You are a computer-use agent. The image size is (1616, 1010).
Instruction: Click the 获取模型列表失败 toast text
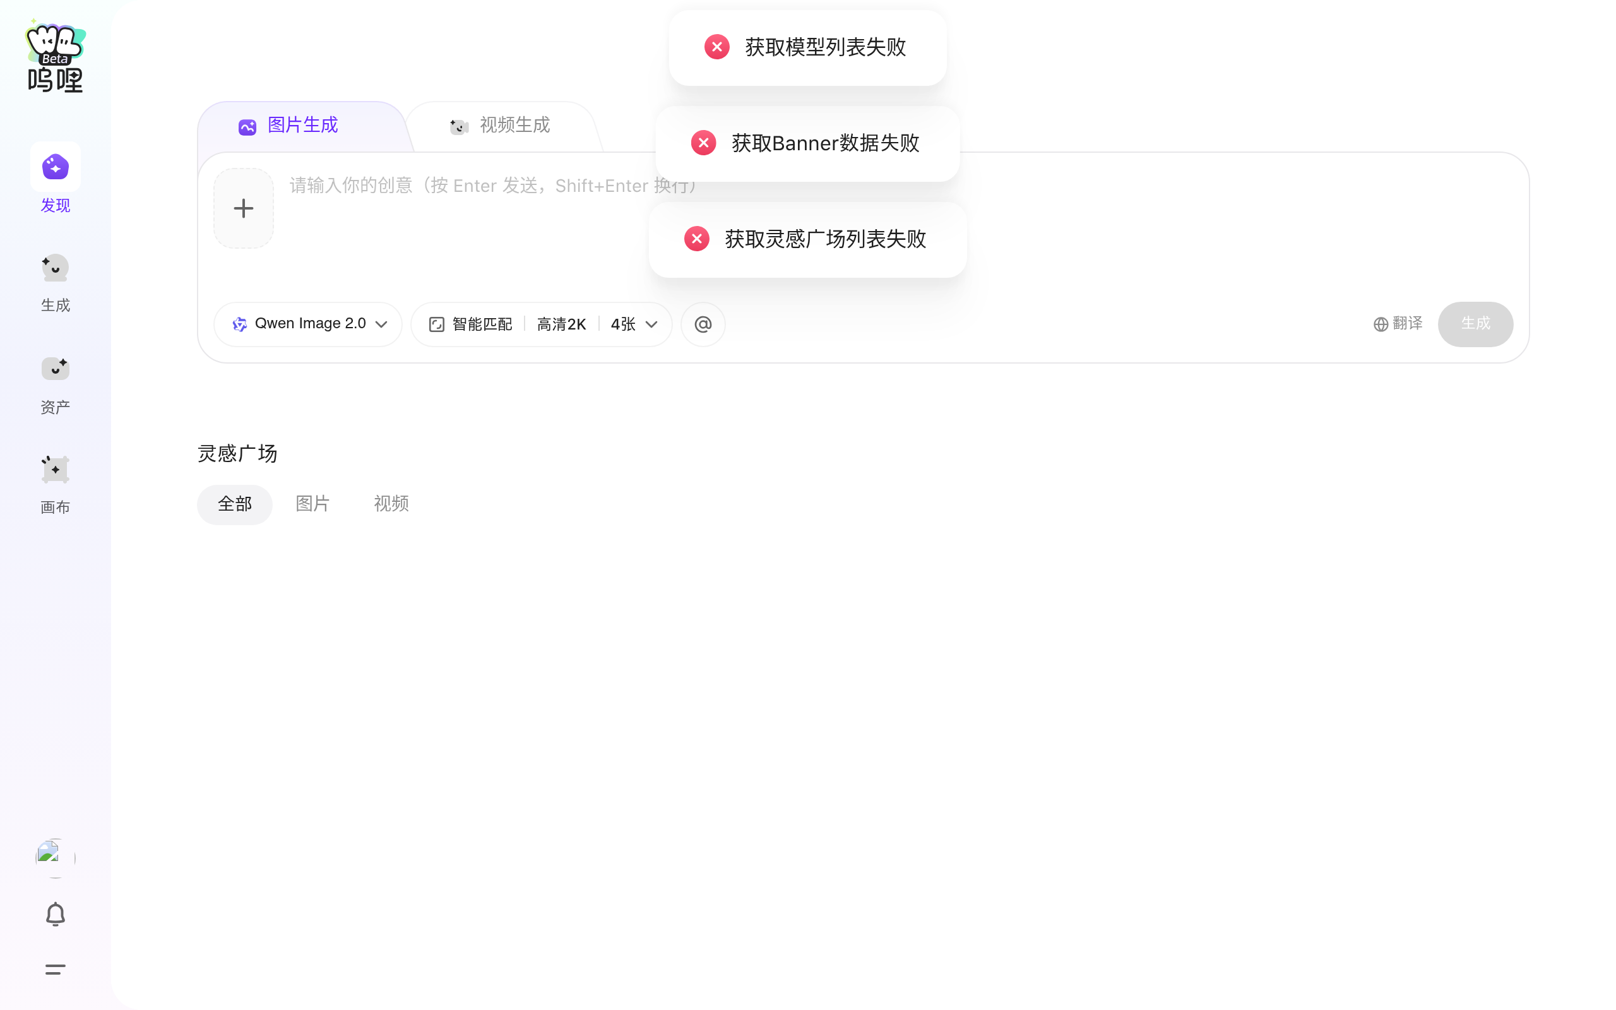(826, 47)
